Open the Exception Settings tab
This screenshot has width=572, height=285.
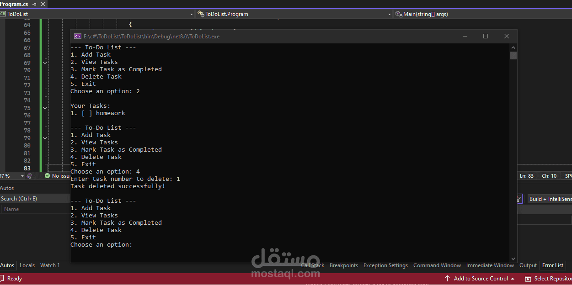point(385,265)
